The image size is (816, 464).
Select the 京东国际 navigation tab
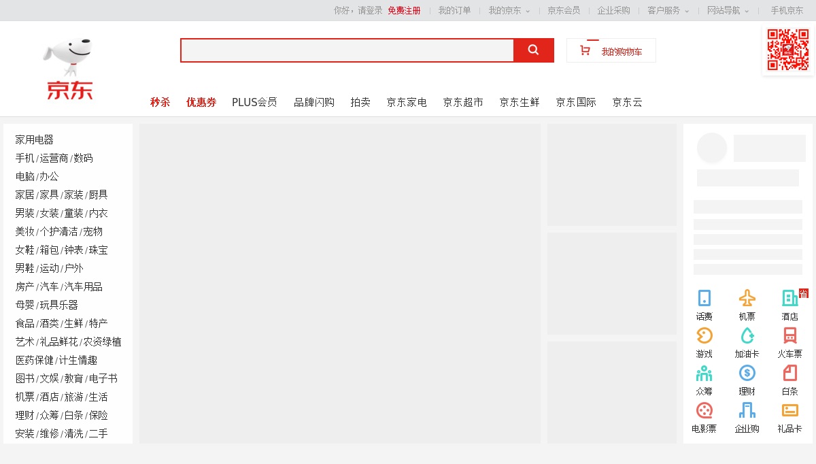click(576, 102)
